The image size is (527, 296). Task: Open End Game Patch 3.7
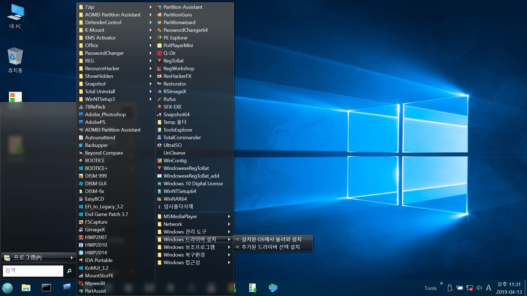coord(116,214)
